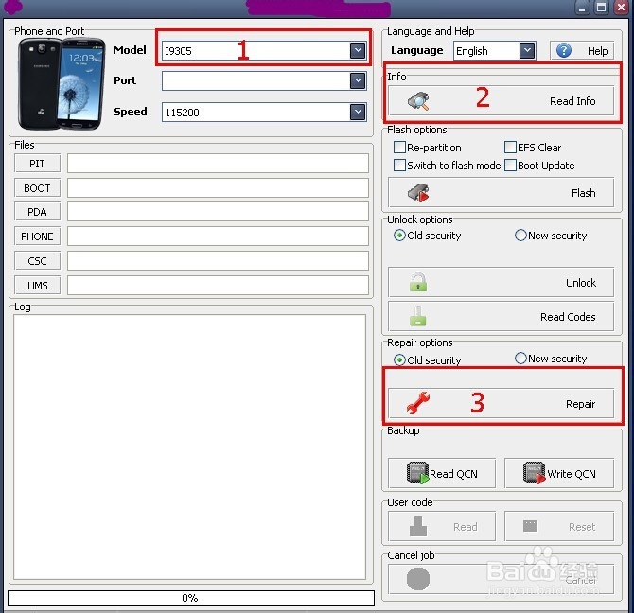Click the PIT file path field
Viewport: 634px width, 613px height.
(218, 164)
